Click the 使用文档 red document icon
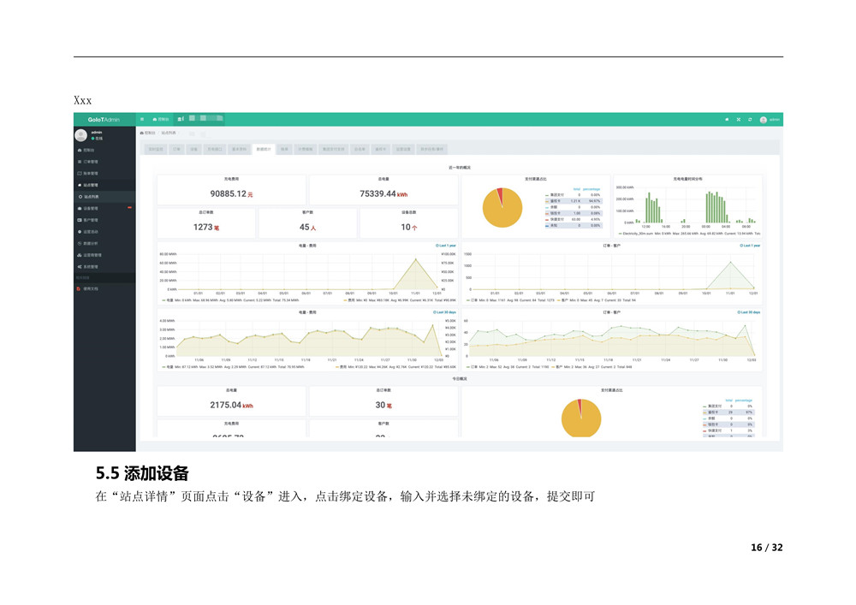 point(79,289)
